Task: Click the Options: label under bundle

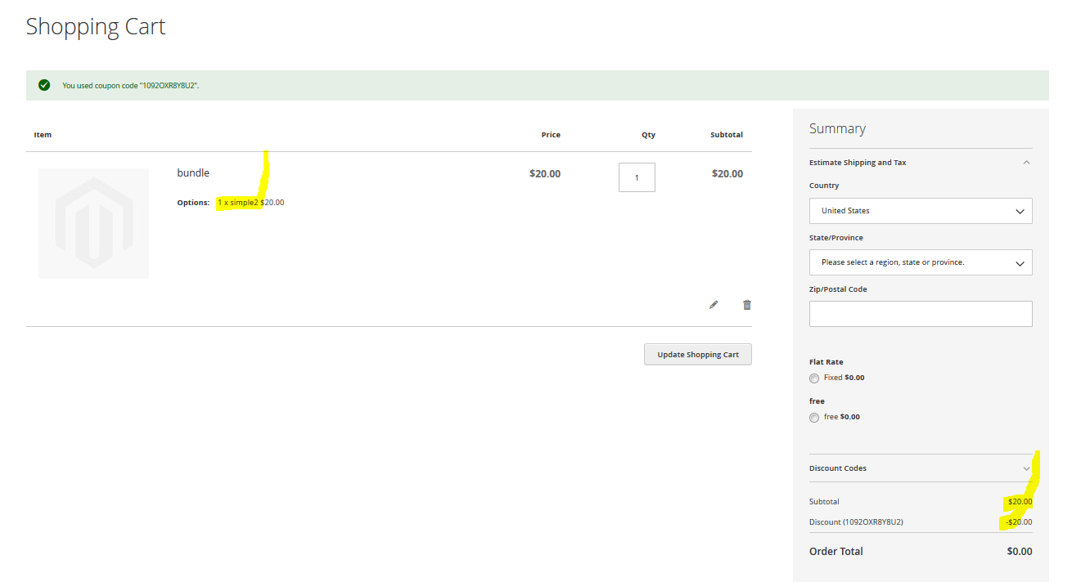Action: [193, 203]
